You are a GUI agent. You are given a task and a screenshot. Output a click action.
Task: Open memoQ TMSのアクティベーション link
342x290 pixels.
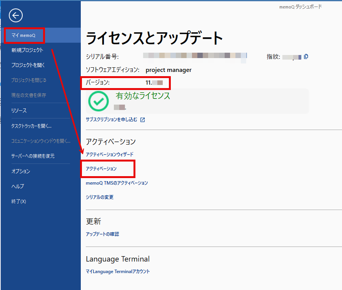[x=117, y=183]
